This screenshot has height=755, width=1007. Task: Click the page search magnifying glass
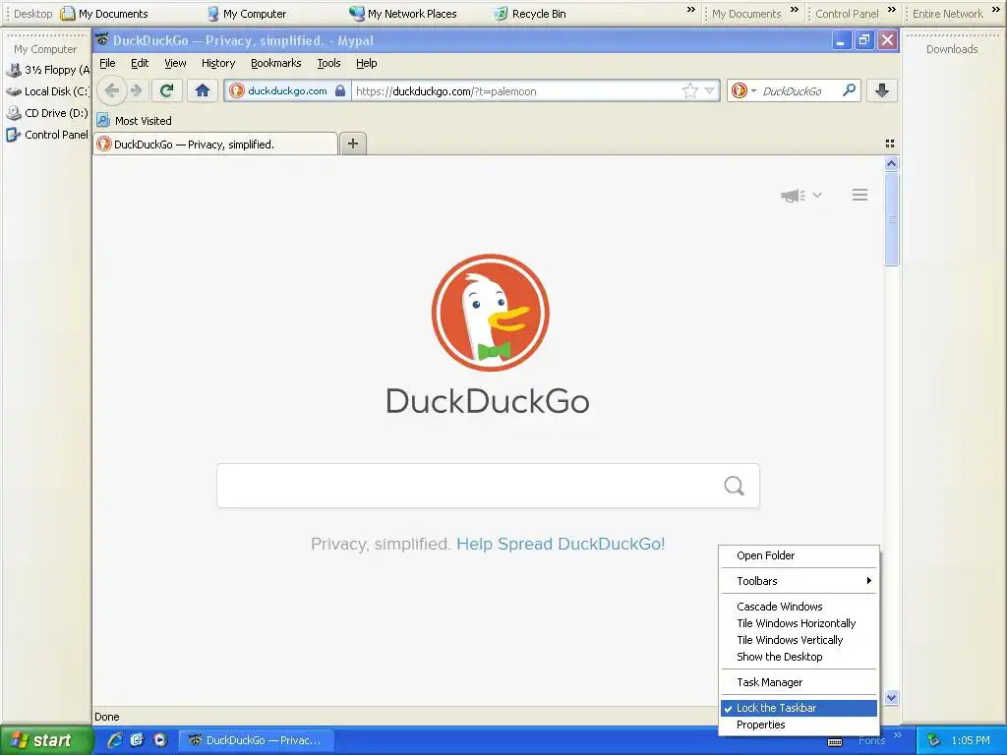734,486
